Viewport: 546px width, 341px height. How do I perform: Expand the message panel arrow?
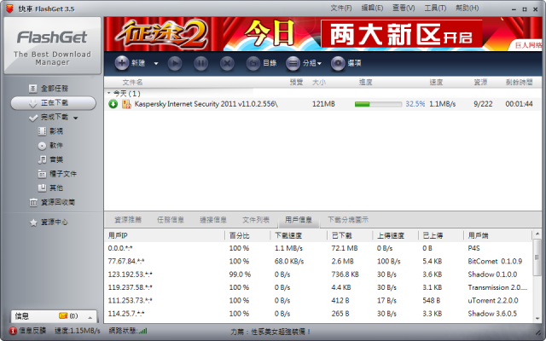click(x=90, y=317)
